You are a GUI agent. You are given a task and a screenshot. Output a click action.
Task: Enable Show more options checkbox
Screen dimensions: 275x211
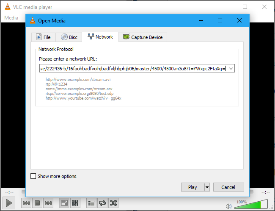click(x=33, y=176)
